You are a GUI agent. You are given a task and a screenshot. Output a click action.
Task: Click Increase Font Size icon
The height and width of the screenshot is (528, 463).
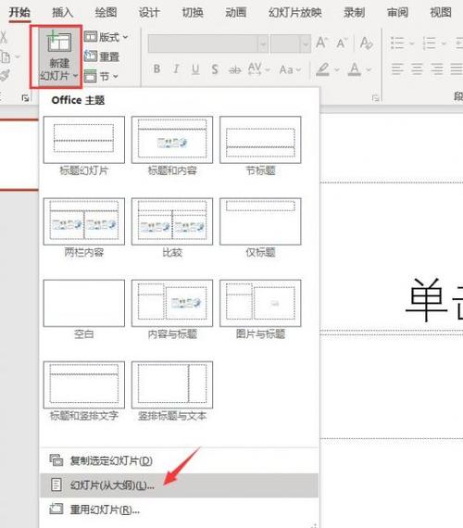pyautogui.click(x=322, y=43)
